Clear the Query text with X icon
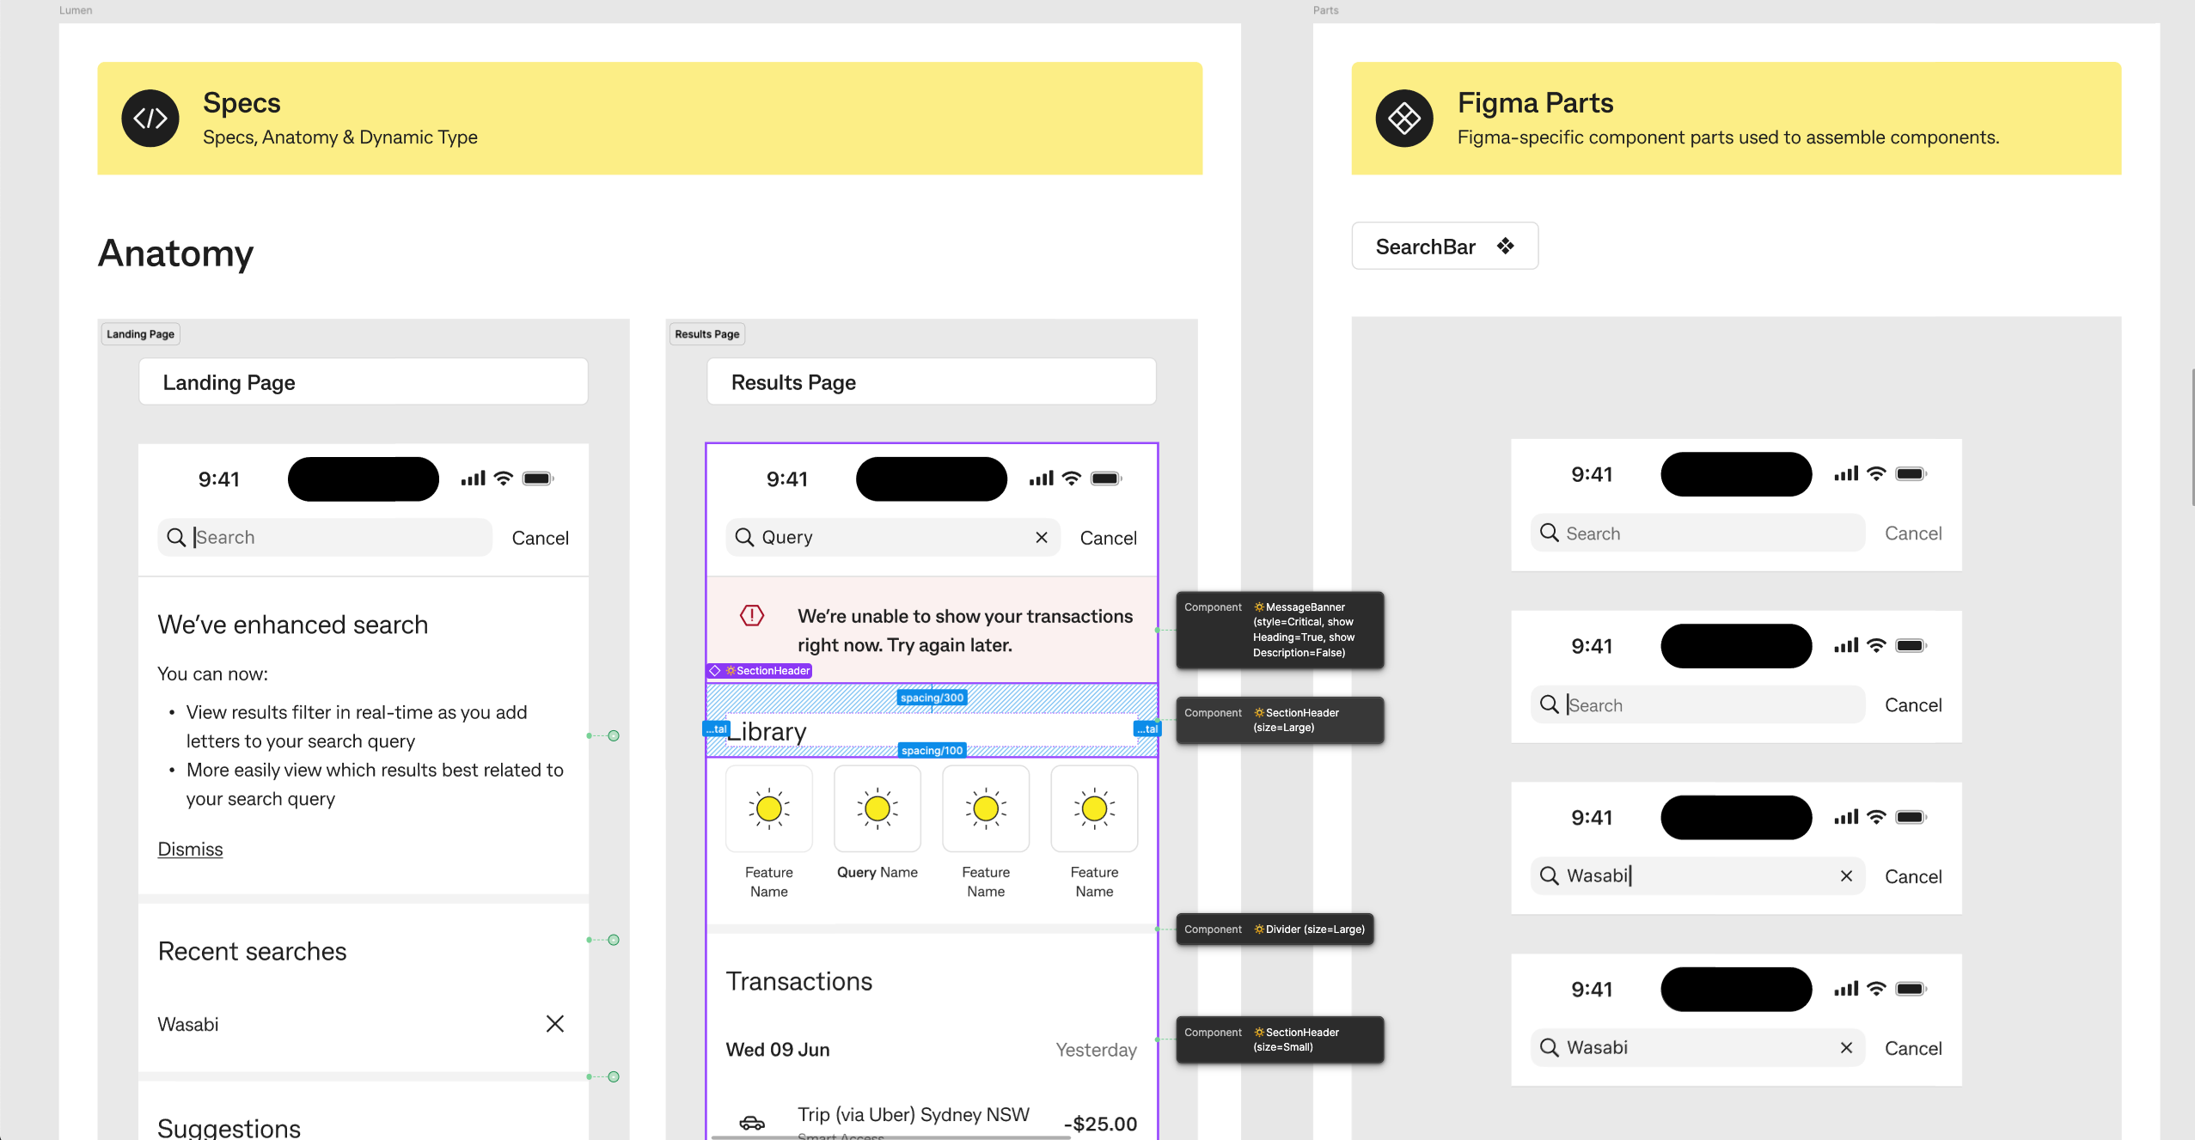Viewport: 2195px width, 1140px height. tap(1041, 538)
